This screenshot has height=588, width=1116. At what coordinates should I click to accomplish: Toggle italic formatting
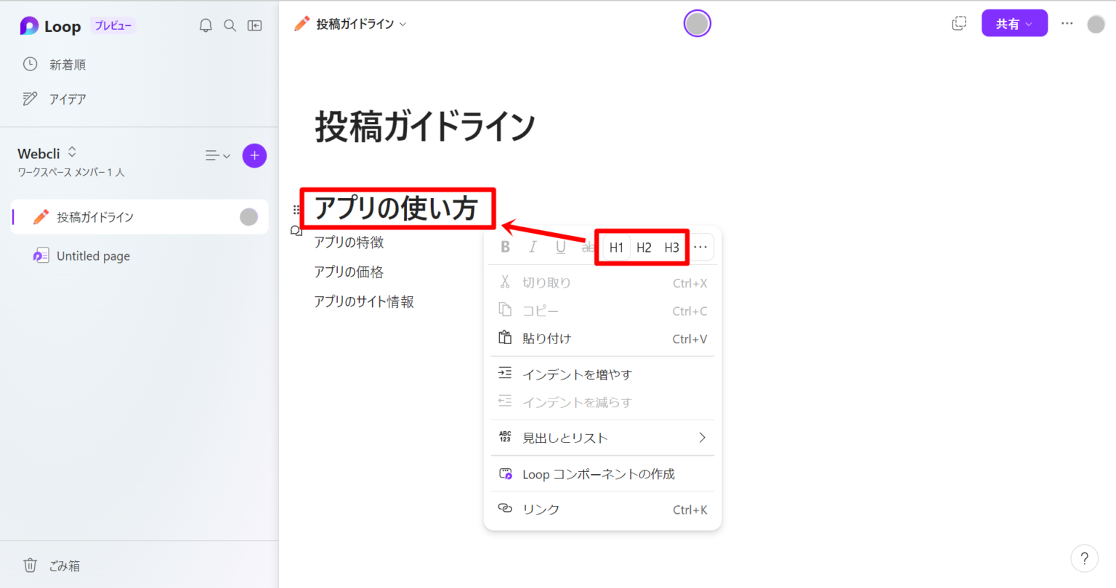coord(533,247)
